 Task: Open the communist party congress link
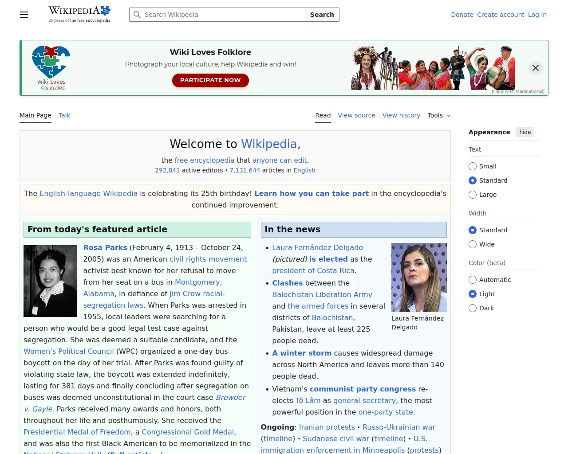tap(363, 389)
